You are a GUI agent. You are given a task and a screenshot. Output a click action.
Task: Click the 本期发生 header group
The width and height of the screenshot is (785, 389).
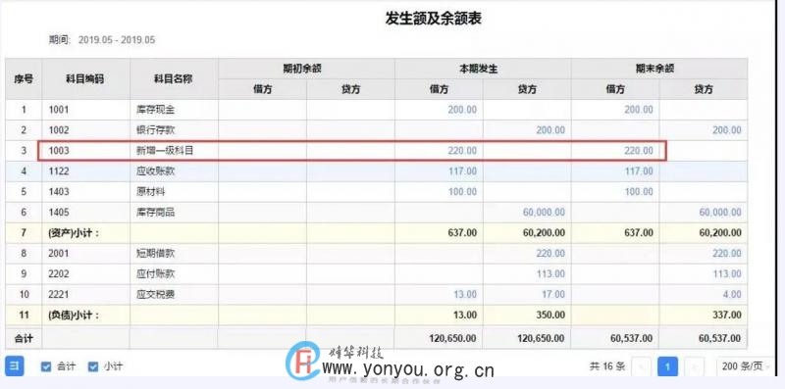pos(483,69)
